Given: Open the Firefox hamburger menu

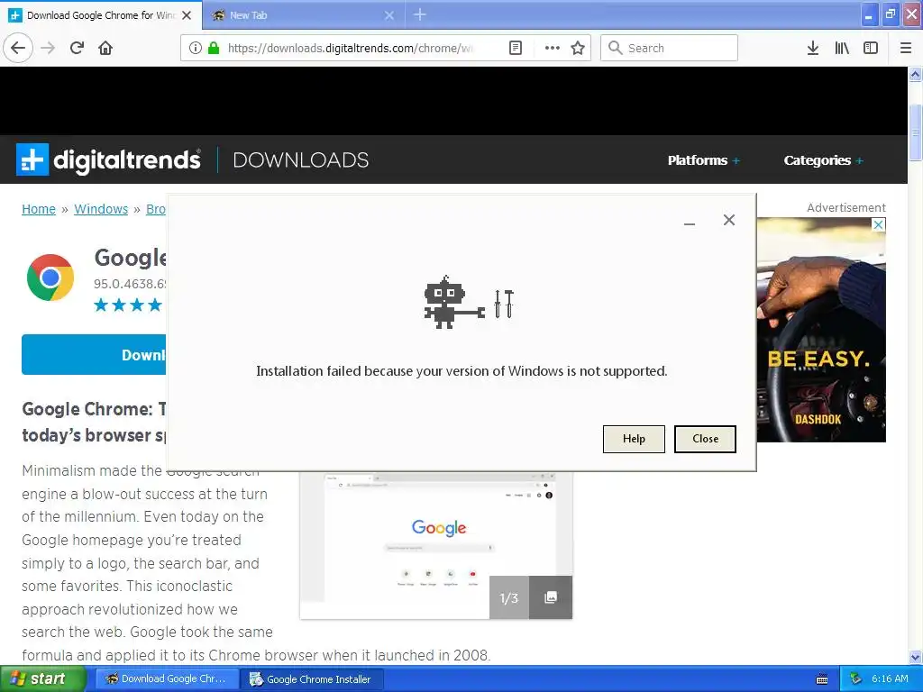Looking at the screenshot, I should coord(906,48).
